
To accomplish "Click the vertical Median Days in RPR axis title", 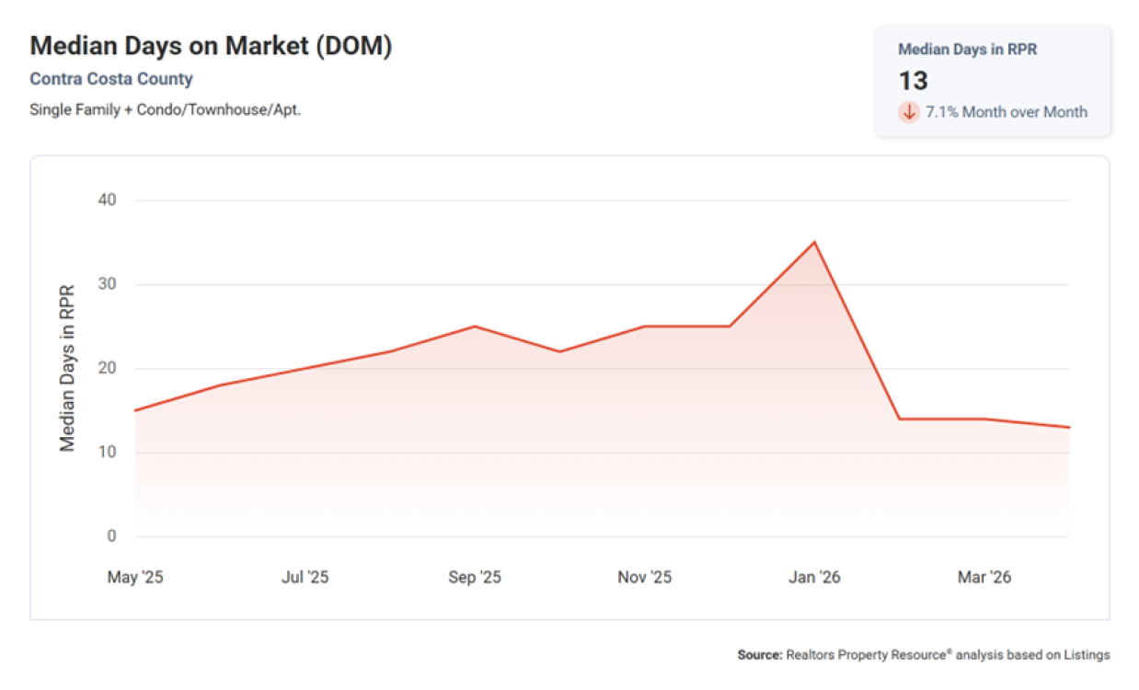I will tap(67, 367).
